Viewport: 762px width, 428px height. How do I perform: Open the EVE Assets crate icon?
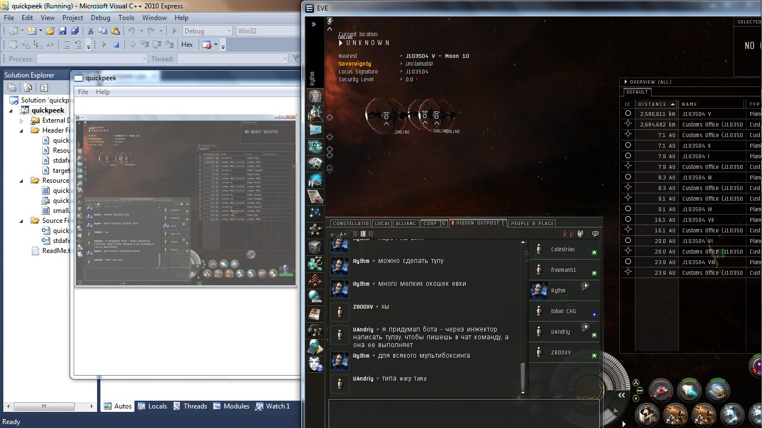(x=315, y=247)
